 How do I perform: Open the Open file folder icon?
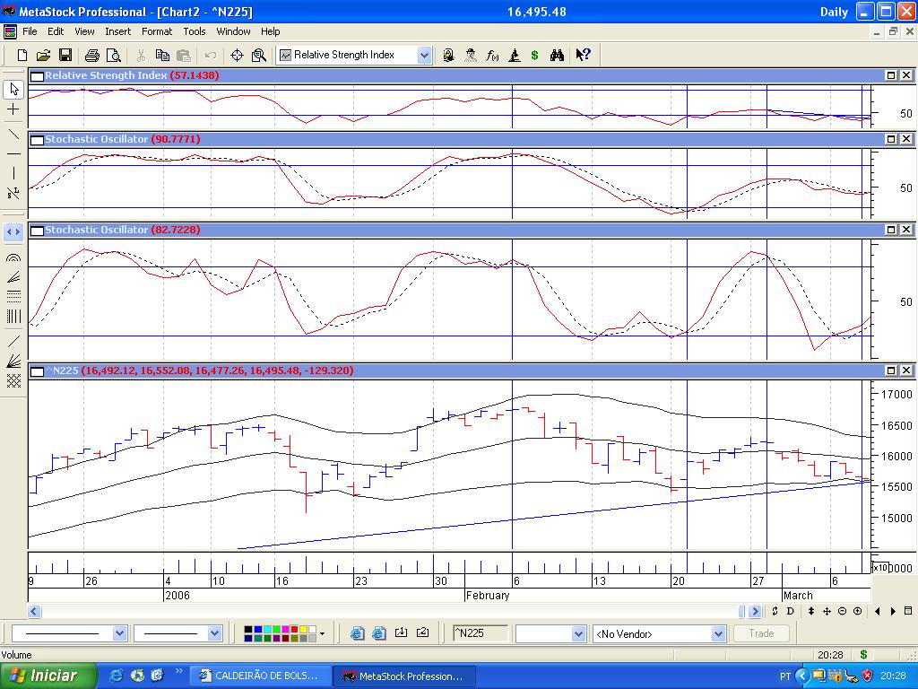pos(44,56)
